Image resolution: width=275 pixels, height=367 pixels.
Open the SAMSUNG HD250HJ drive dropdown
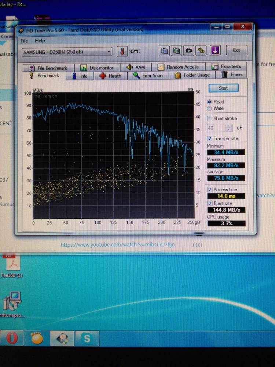click(109, 52)
